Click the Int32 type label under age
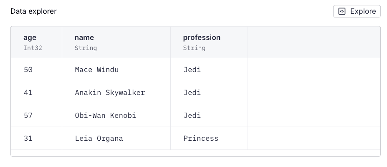The image size is (387, 167). [33, 48]
